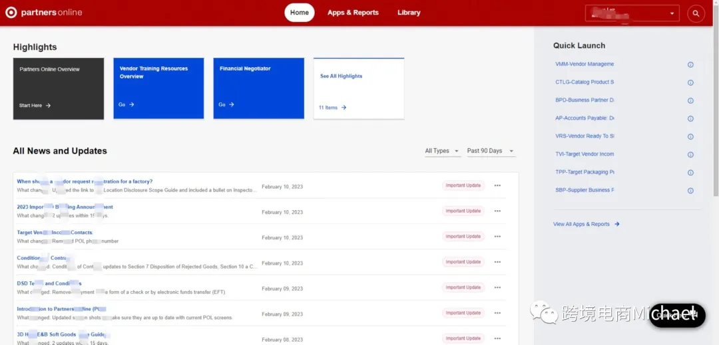This screenshot has width=719, height=345.
Task: Open the Library tab
Action: [x=409, y=13]
